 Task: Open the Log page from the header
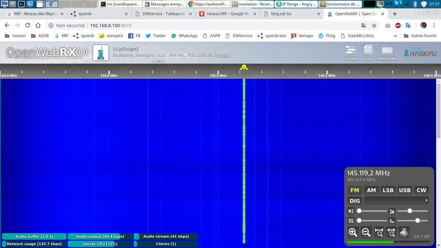coord(368,52)
